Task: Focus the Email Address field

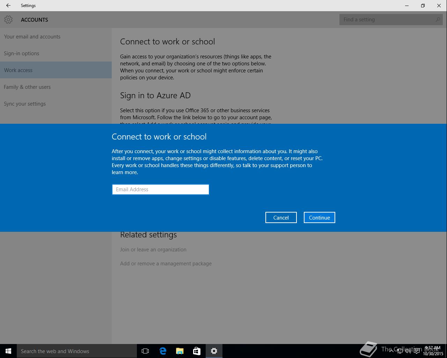Action: [161, 189]
